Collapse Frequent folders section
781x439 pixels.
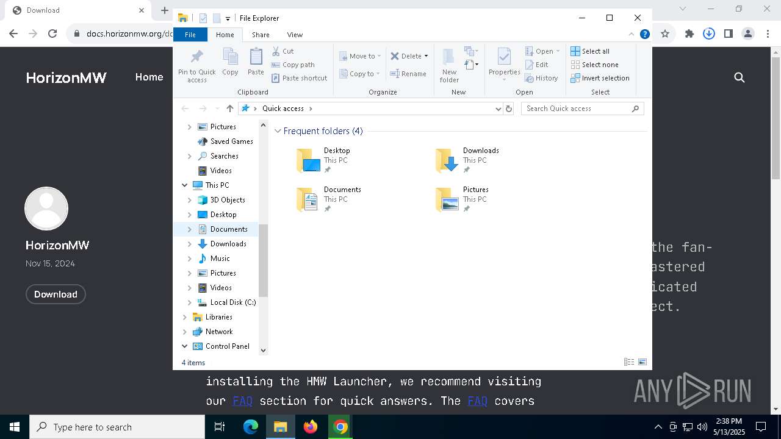coord(278,131)
